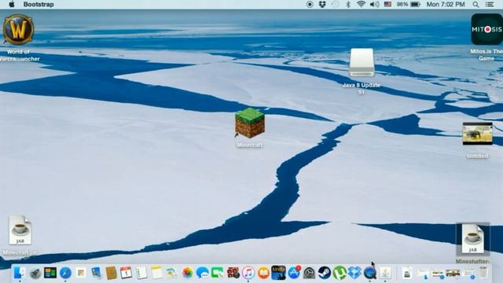Screen dimensions: 503x283
Task: Open the Bluetooth status menu
Action: pos(348,5)
